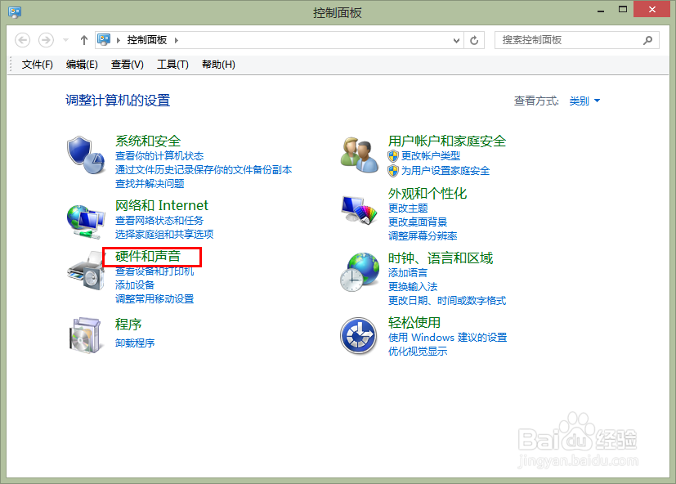Click the 选择家庭组和共享选项 link
676x484 pixels.
[164, 235]
